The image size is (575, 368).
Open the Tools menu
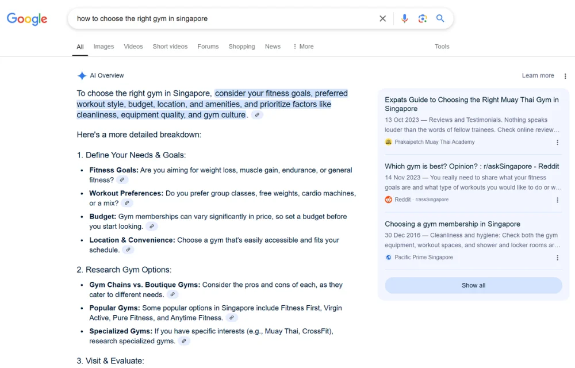point(442,46)
